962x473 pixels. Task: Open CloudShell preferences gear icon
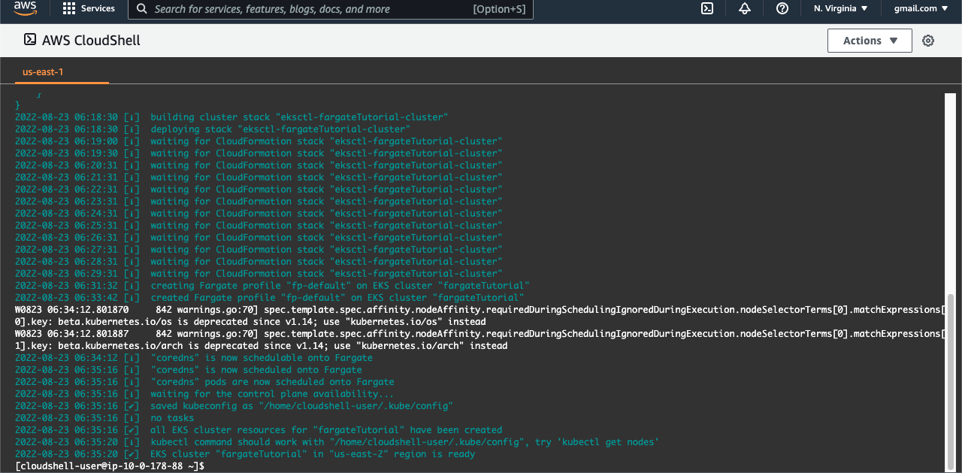[928, 41]
